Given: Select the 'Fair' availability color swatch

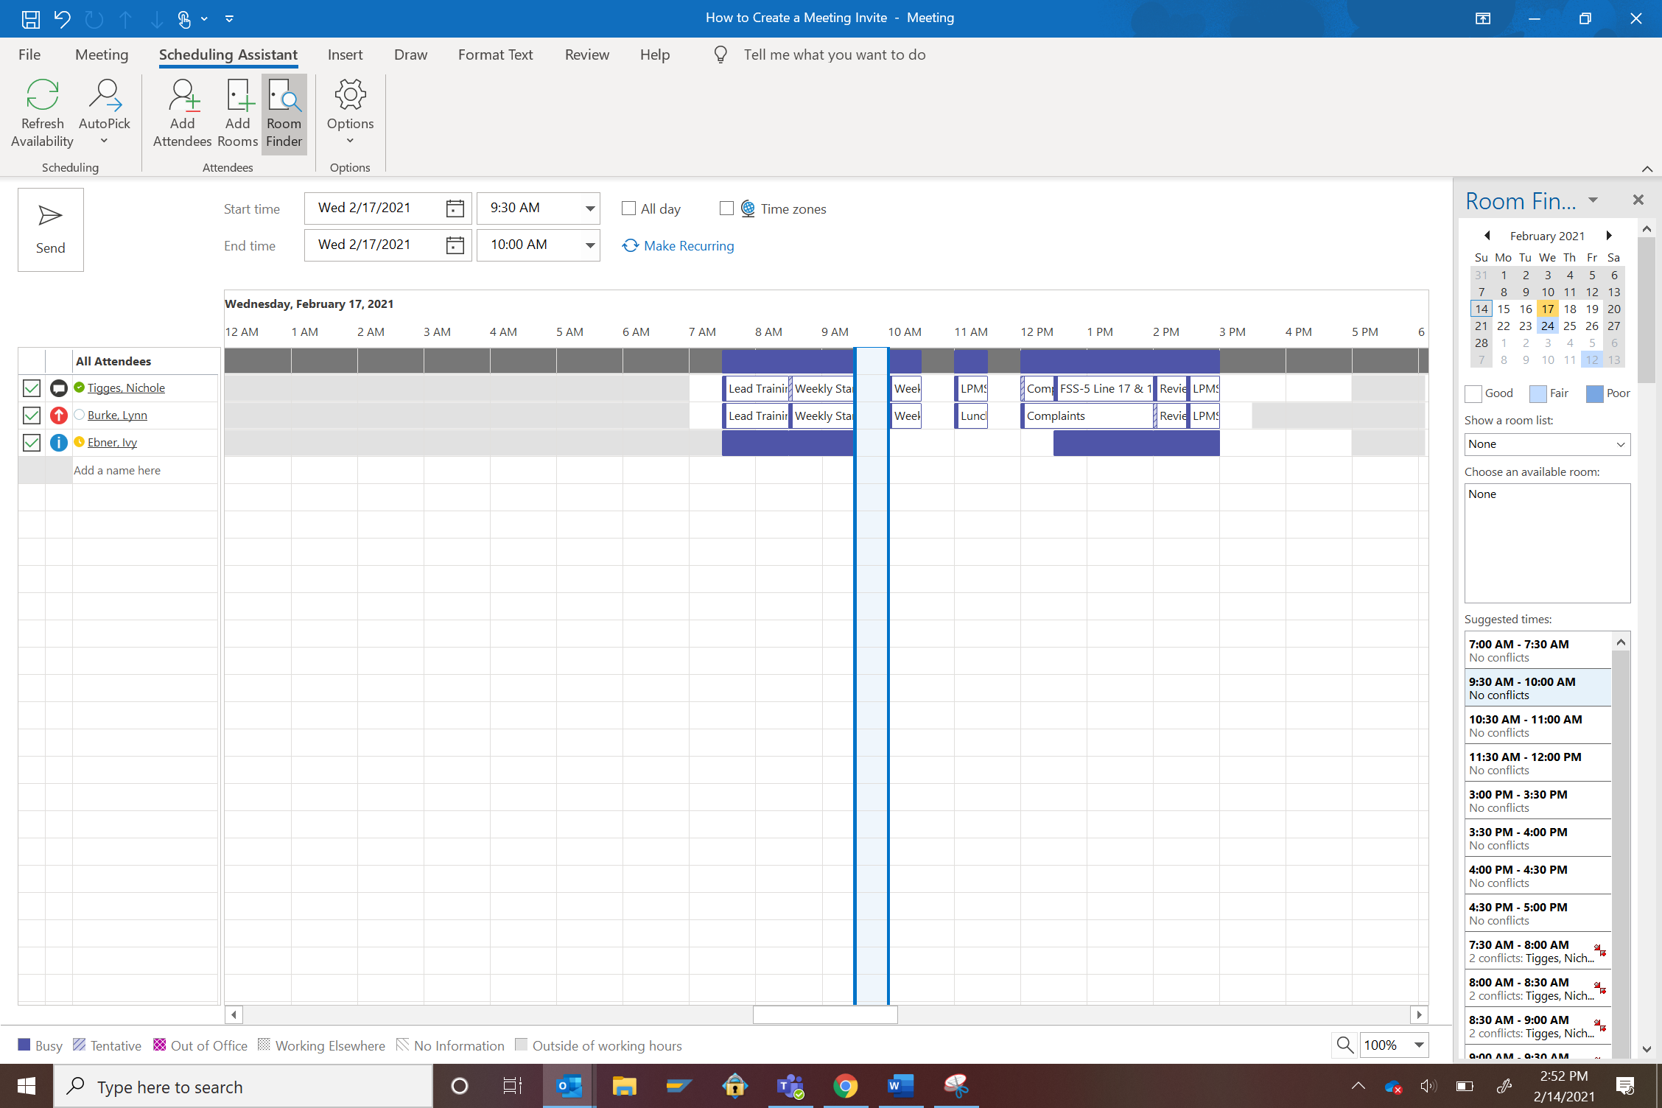Looking at the screenshot, I should click(1537, 393).
